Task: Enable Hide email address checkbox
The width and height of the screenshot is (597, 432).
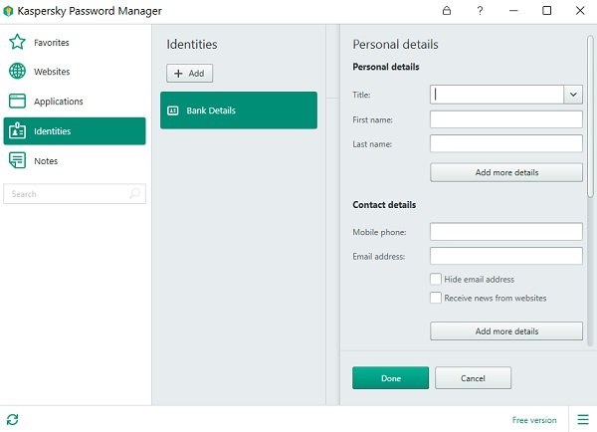Action: click(x=436, y=280)
